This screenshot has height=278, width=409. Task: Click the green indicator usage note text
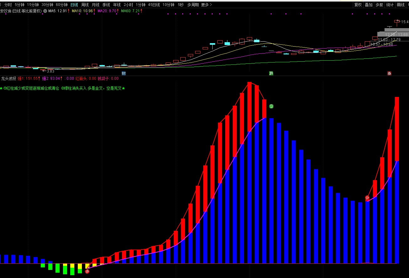[x=62, y=88]
